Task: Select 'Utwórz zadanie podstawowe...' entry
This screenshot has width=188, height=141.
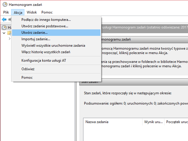Action: click(45, 26)
